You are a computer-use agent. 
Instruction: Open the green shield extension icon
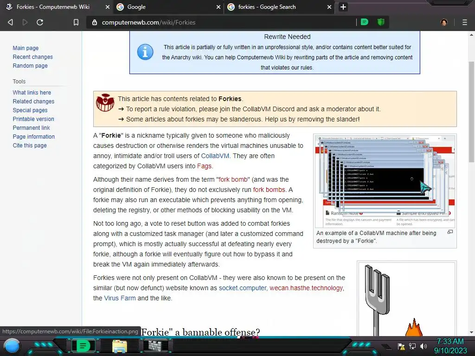pyautogui.click(x=381, y=22)
